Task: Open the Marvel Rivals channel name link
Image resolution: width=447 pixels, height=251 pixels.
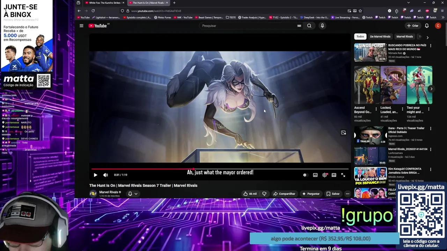Action: [109, 192]
